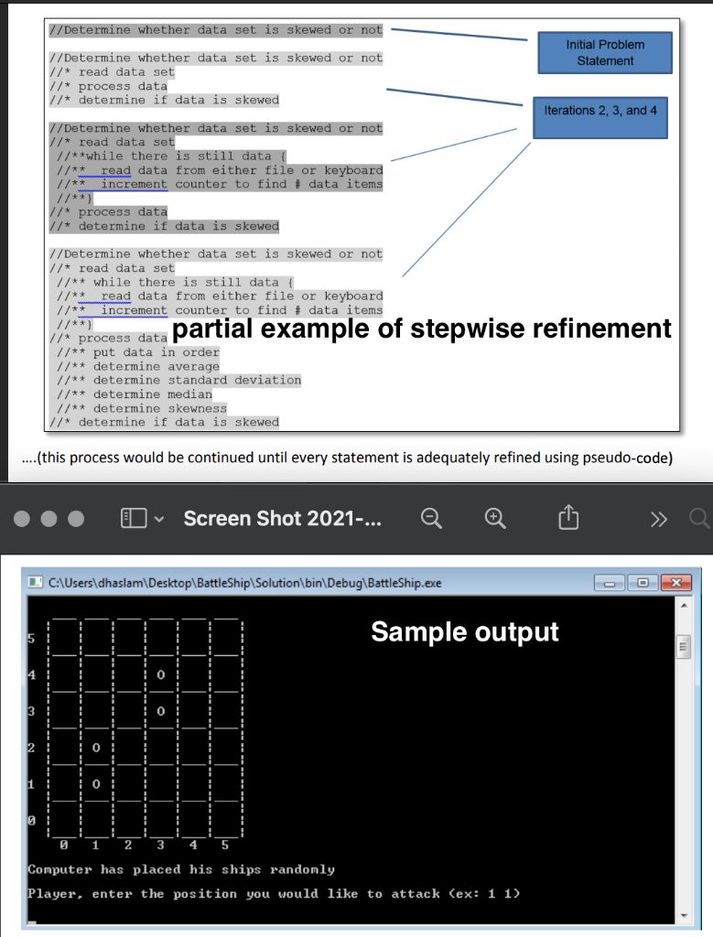Image resolution: width=713 pixels, height=937 pixels.
Task: Click the O in grid row 1
Action: pos(95,784)
